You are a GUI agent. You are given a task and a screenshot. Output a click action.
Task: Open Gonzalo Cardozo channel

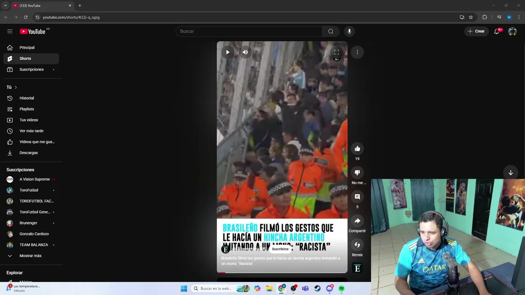pyautogui.click(x=31, y=234)
